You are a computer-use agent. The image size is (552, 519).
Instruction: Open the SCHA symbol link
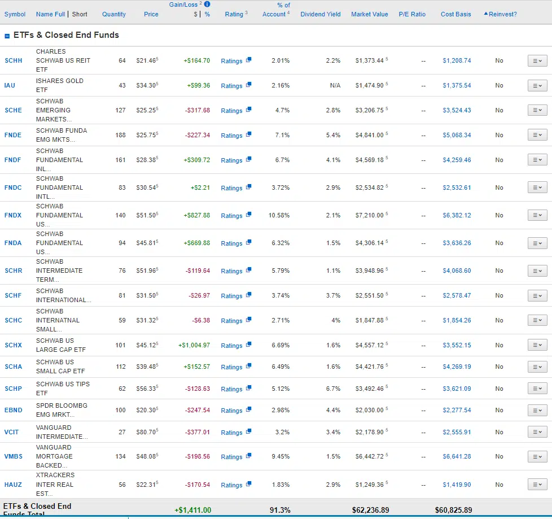pyautogui.click(x=14, y=367)
